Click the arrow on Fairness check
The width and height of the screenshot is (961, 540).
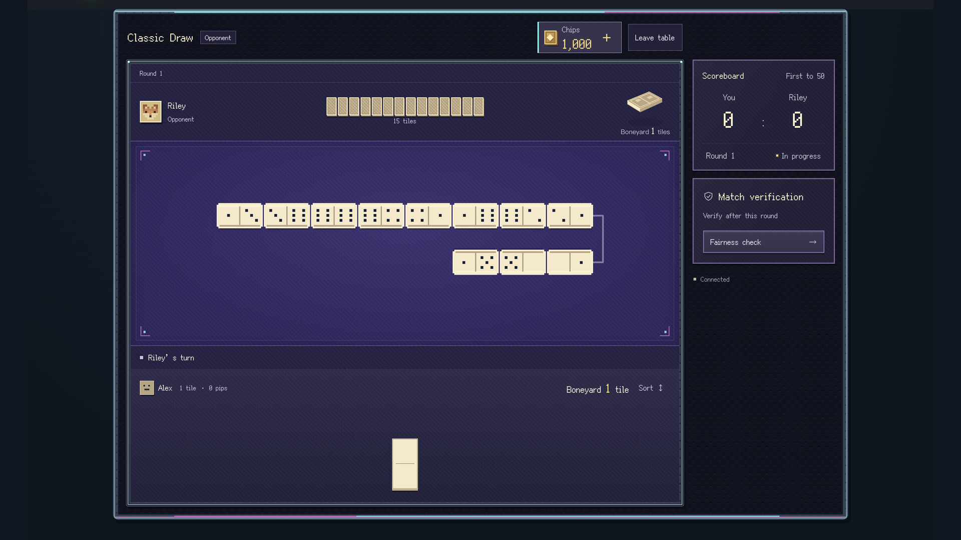tap(813, 242)
